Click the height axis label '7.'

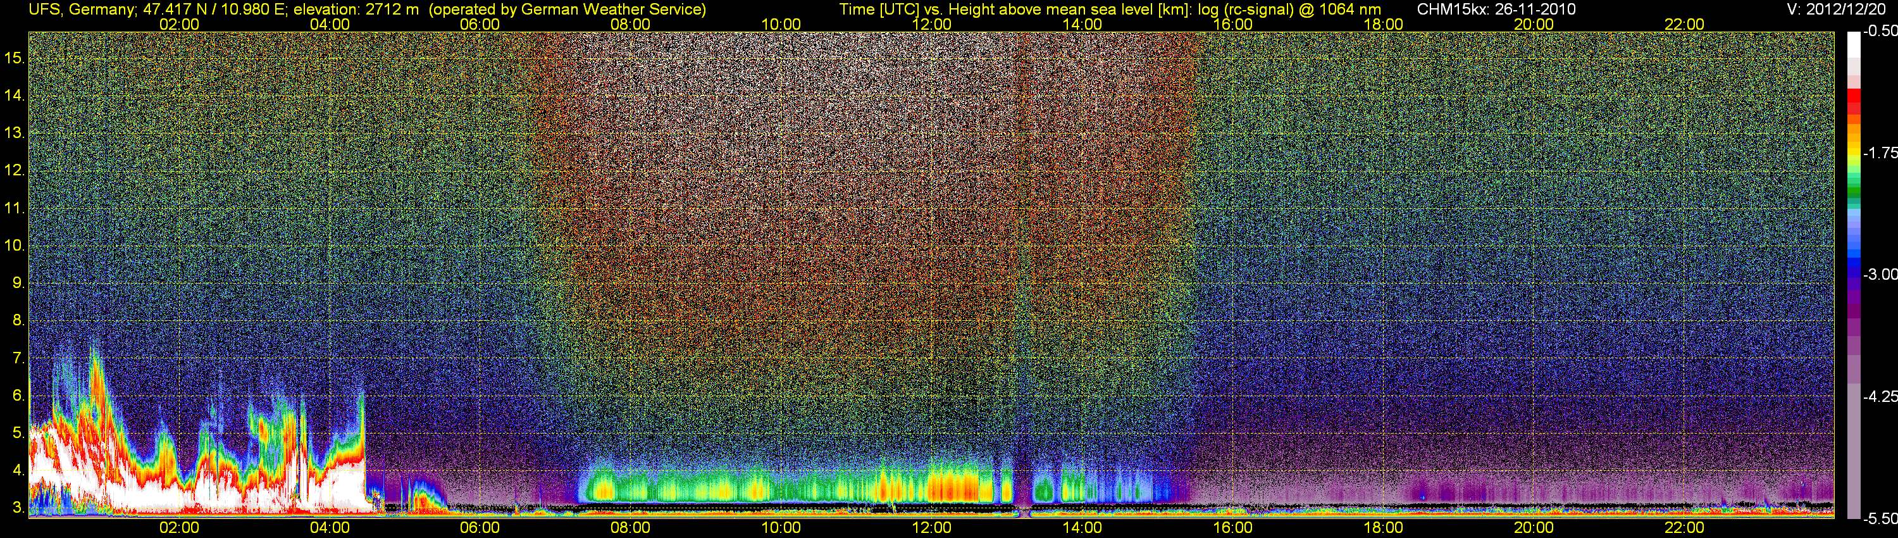tap(18, 358)
